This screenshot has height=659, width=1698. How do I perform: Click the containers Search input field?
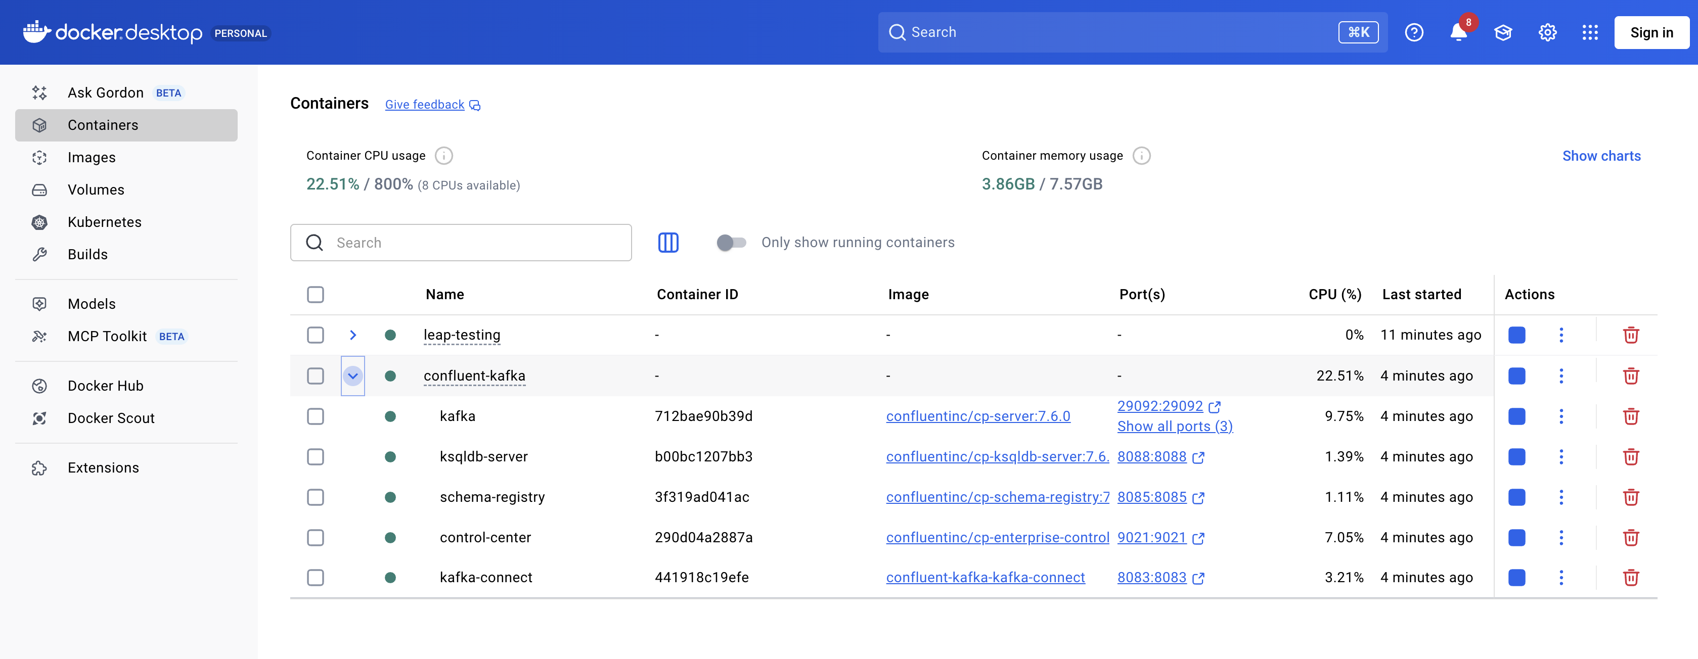461,243
